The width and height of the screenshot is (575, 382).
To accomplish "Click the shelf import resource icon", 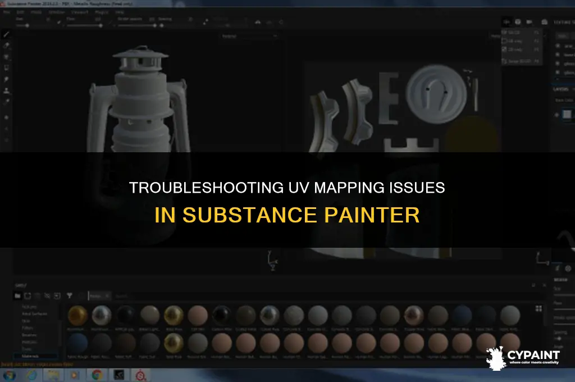I will [57, 295].
